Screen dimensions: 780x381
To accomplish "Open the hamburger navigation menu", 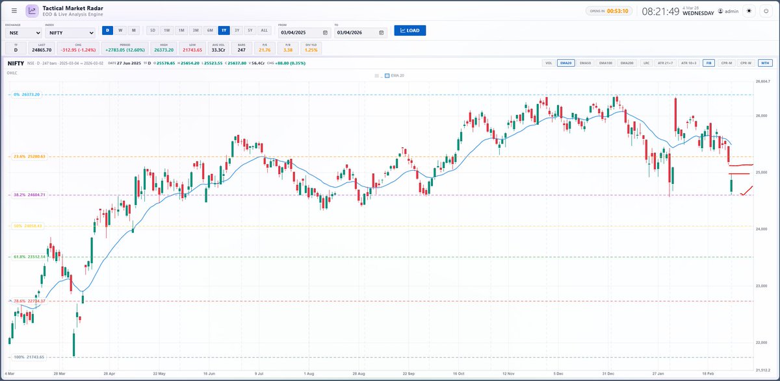I will 14,11.
